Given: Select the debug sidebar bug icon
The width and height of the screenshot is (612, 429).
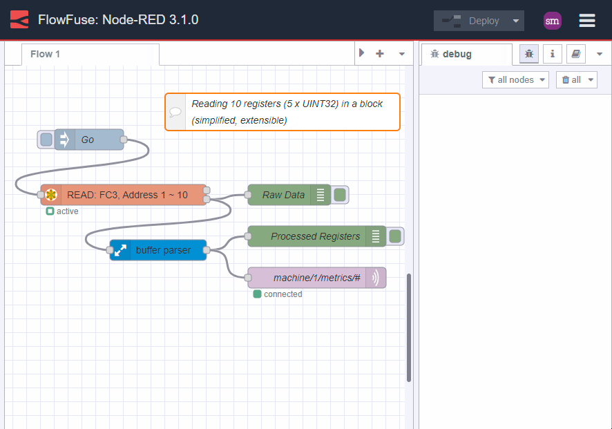Looking at the screenshot, I should tap(528, 53).
